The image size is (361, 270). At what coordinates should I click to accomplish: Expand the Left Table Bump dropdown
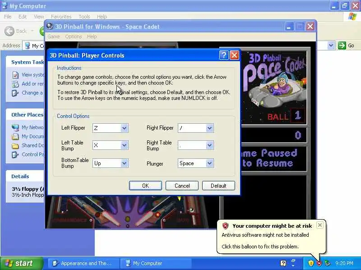pos(124,145)
